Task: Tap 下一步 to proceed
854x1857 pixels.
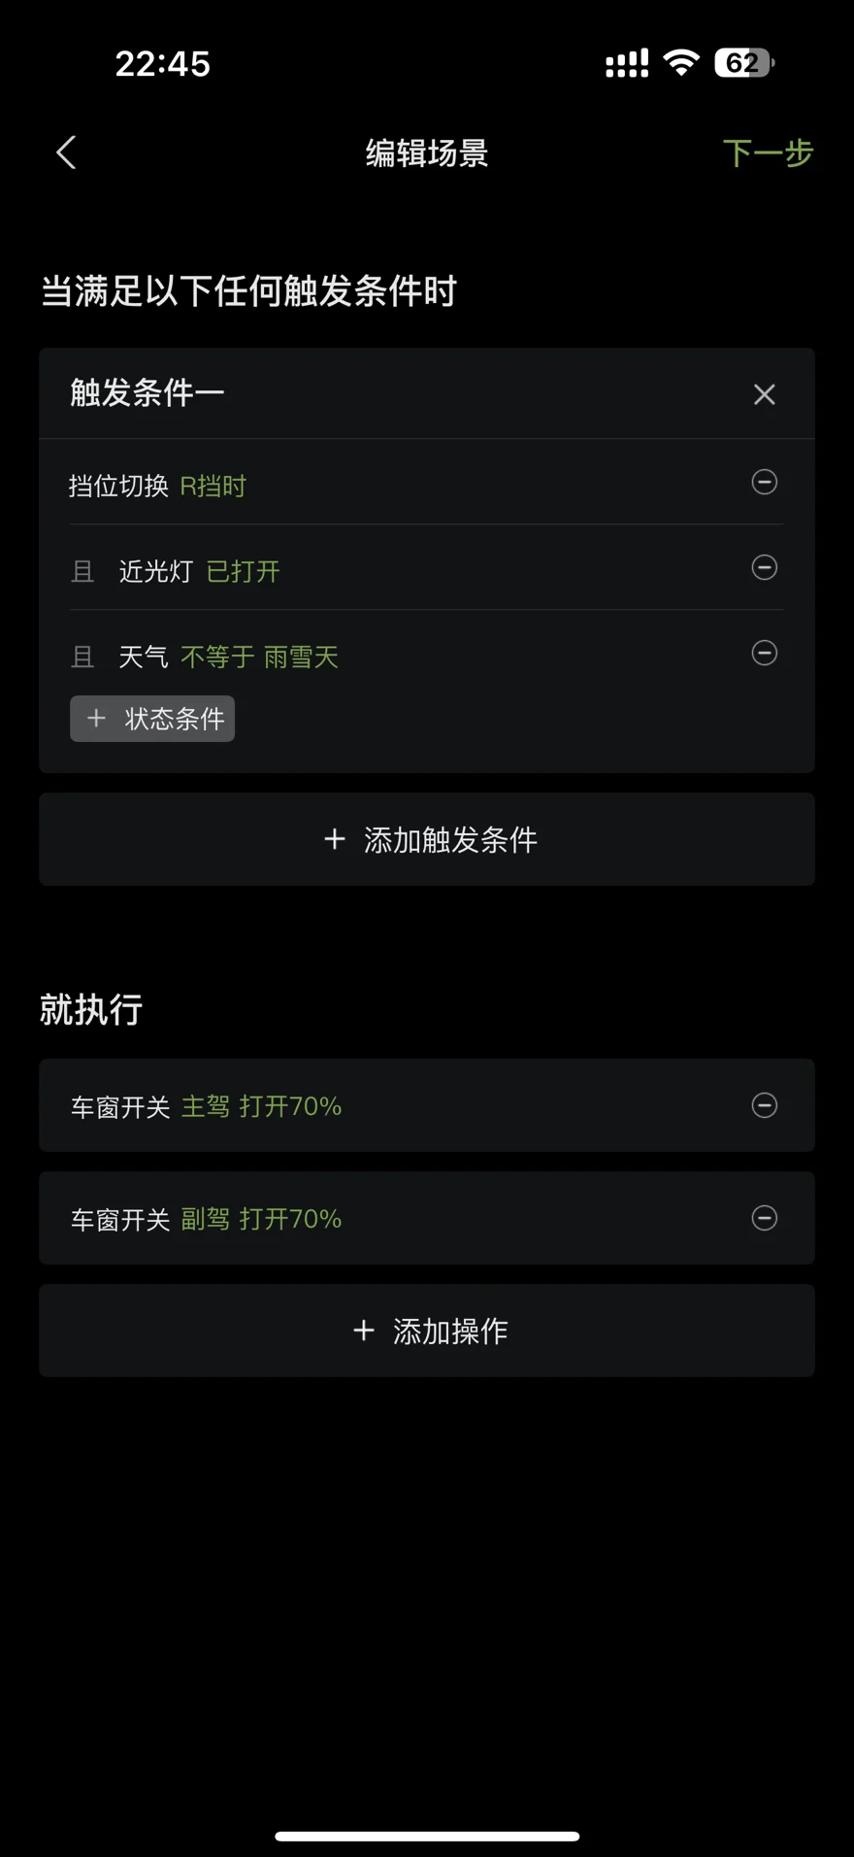Action: (768, 152)
